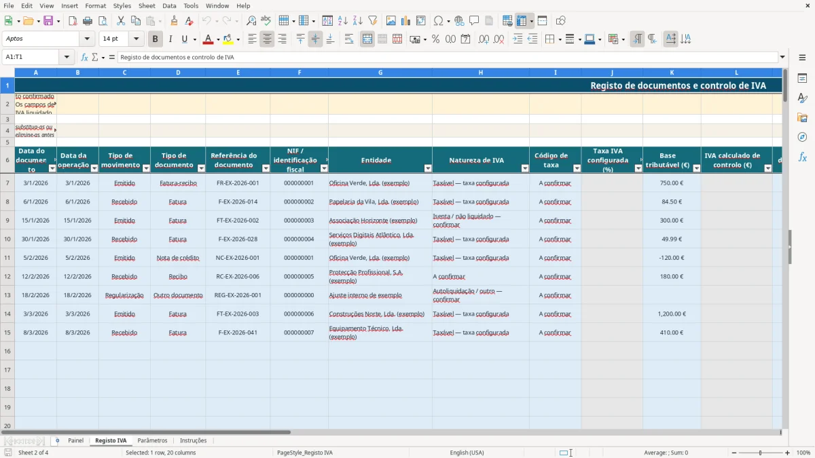This screenshot has width=815, height=458.
Task: Open the Entidade column filter dropdown
Action: coord(428,168)
